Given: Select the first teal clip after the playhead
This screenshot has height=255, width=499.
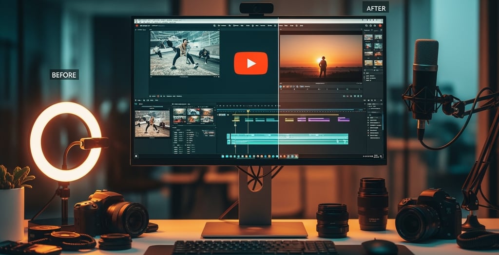Looking at the screenshot, I should tap(260, 119).
